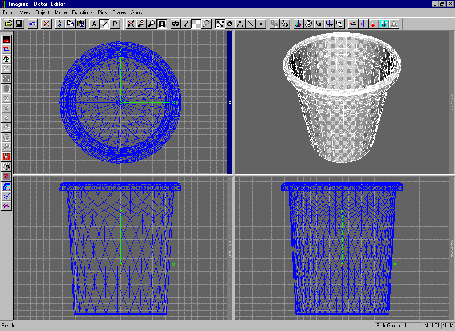Undo the last action via the blue arrow
Image resolution: width=455 pixels, height=331 pixels.
pyautogui.click(x=32, y=24)
